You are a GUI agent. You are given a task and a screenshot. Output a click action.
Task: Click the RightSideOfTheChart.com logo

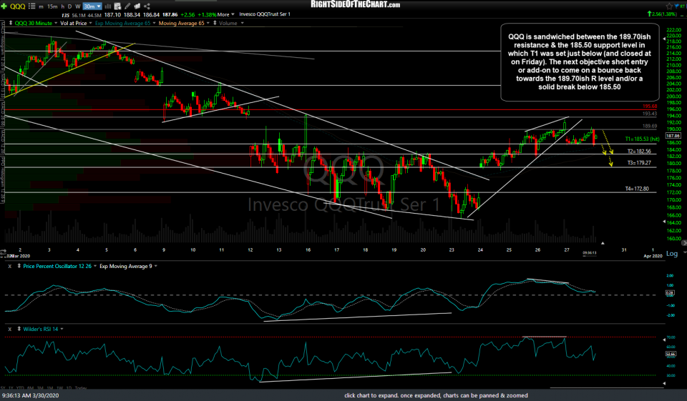point(356,4)
